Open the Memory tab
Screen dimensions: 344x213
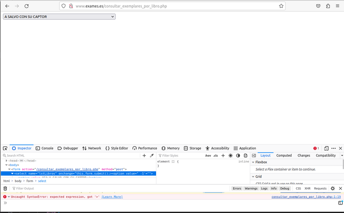click(x=171, y=148)
